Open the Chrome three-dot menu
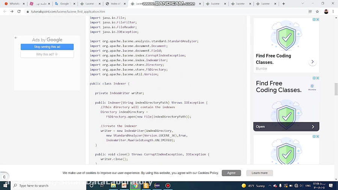This screenshot has height=190, width=338. [x=333, y=12]
